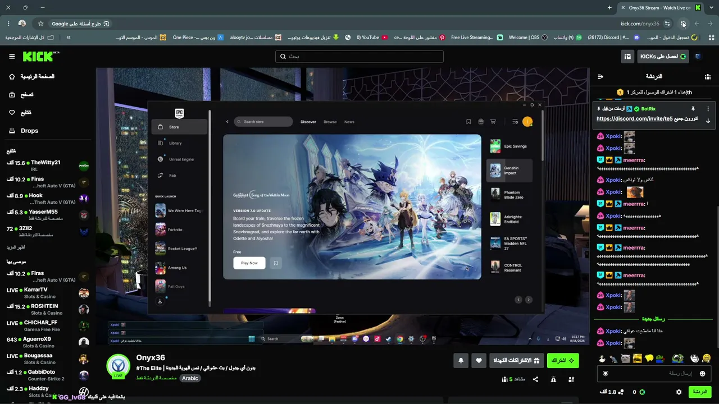Viewport: 719px width, 404px height.
Task: Click the KICKs balance coin icon
Action: tap(642, 392)
